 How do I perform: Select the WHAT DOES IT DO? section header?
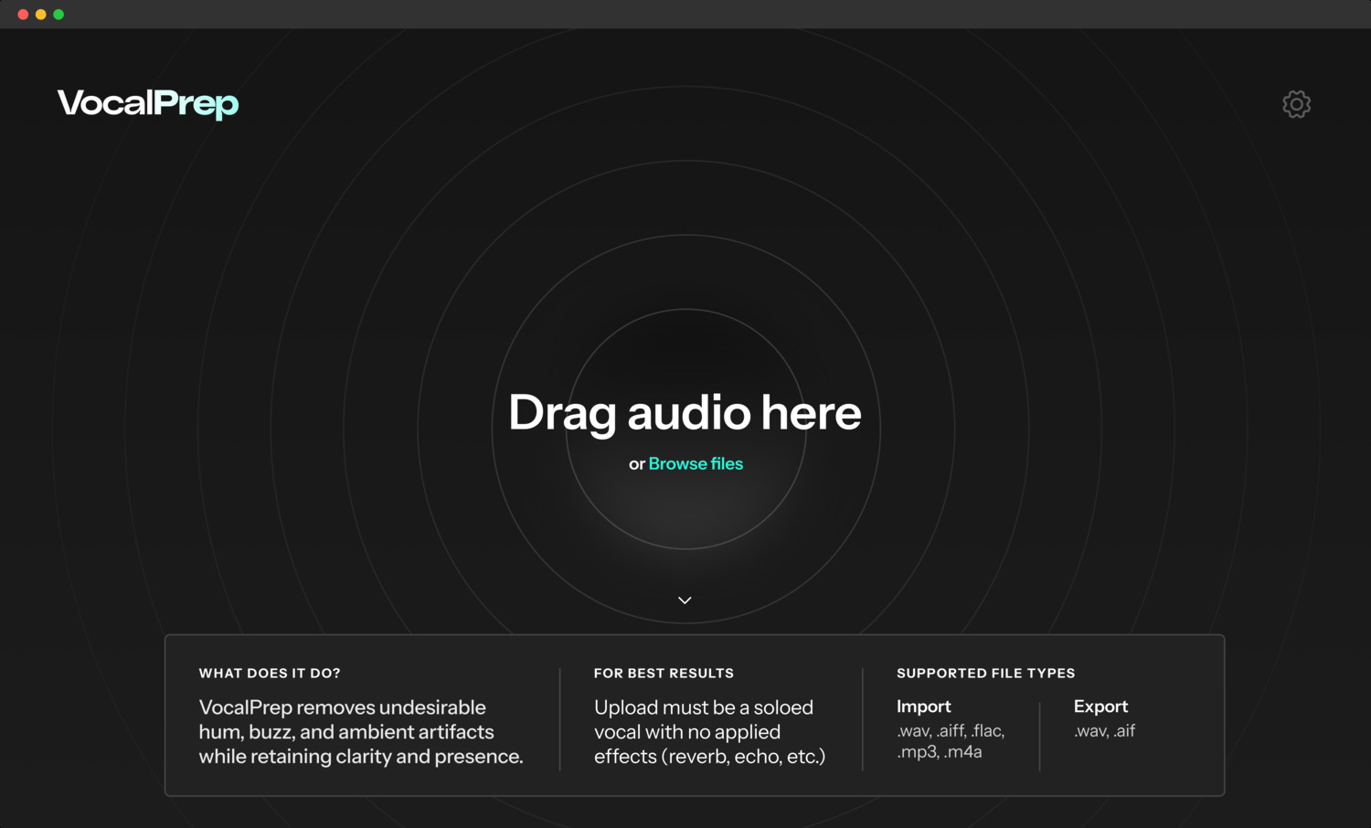point(269,673)
